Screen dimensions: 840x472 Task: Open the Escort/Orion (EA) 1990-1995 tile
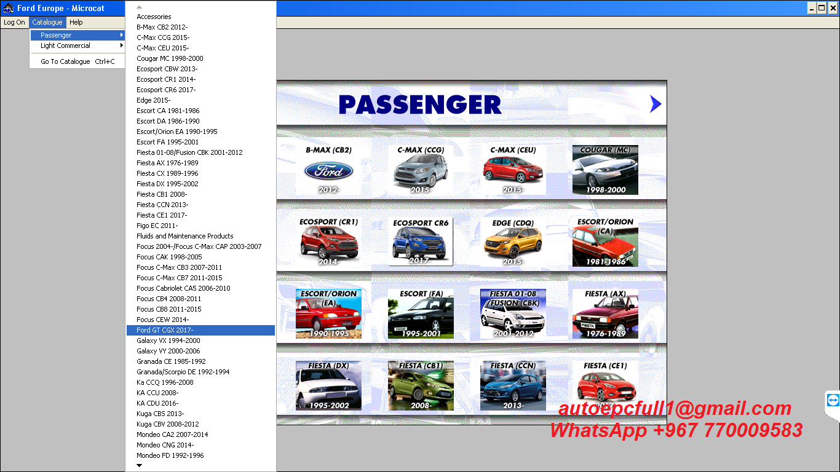tap(328, 314)
